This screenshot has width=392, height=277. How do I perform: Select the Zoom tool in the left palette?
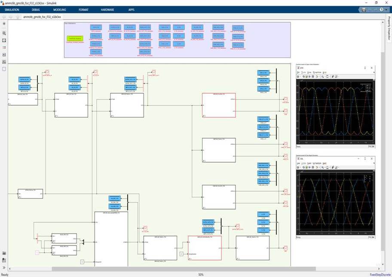[x=4, y=33]
